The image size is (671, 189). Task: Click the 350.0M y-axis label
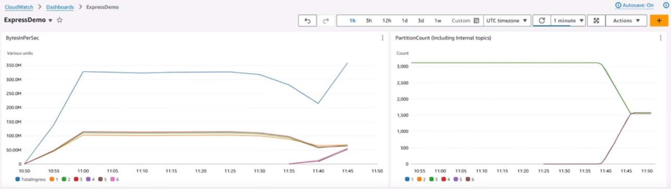point(14,65)
